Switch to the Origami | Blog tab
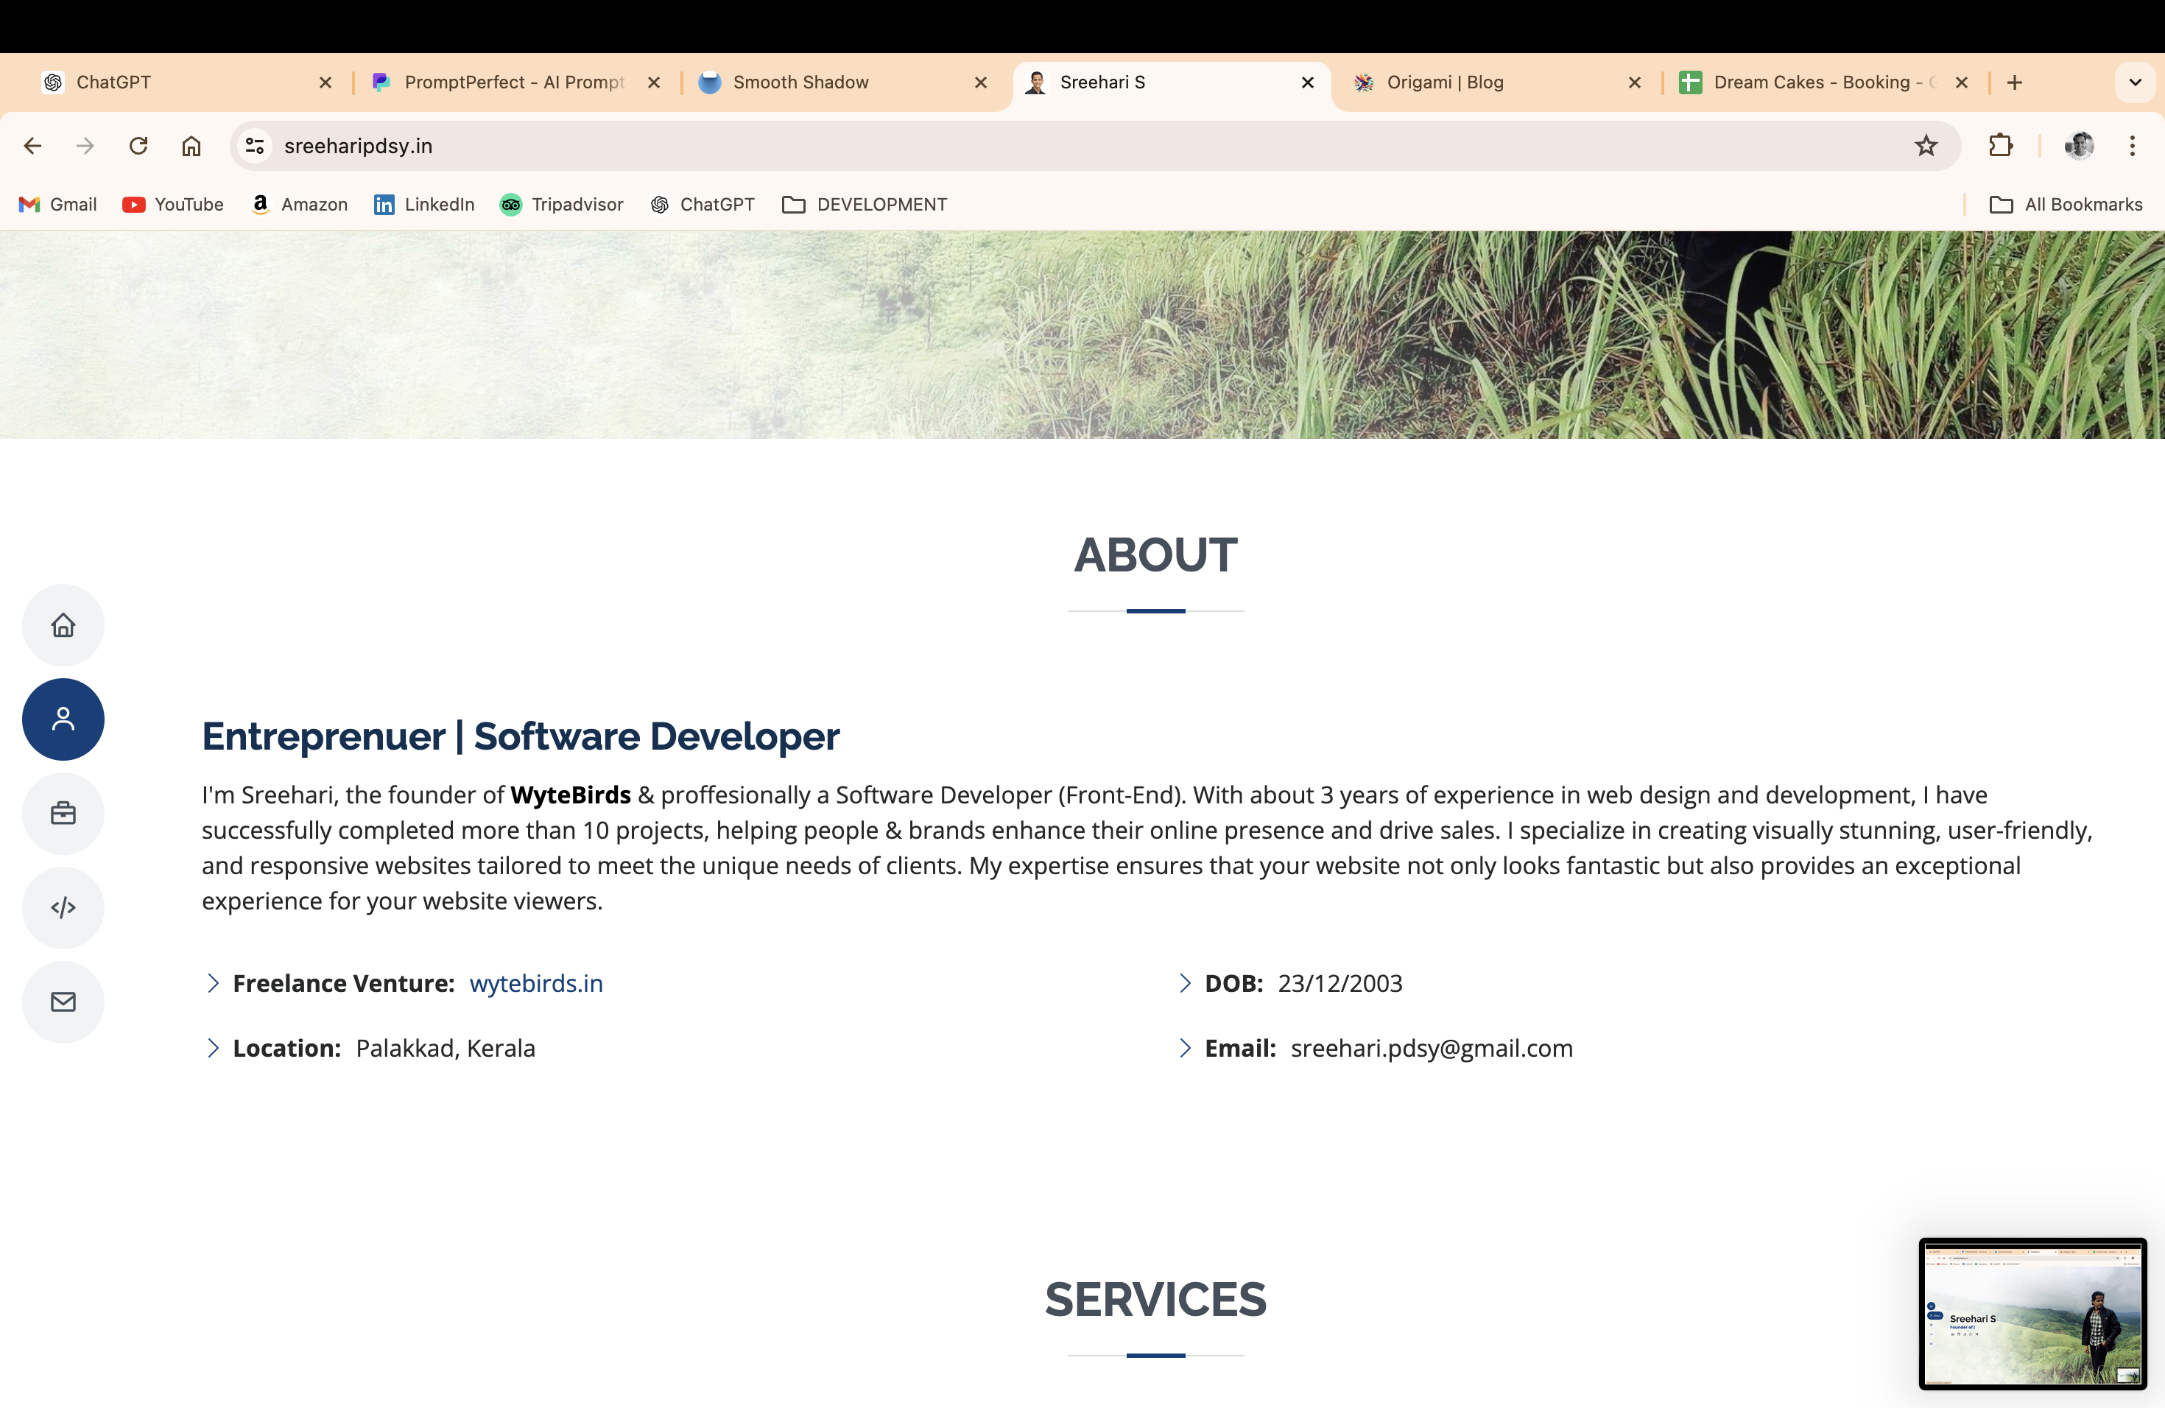This screenshot has height=1408, width=2165. [1445, 82]
